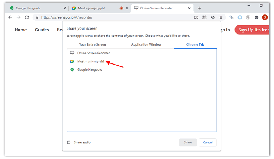This screenshot has width=274, height=159.
Task: Bookmark this page with the star icon
Action: 221,17
